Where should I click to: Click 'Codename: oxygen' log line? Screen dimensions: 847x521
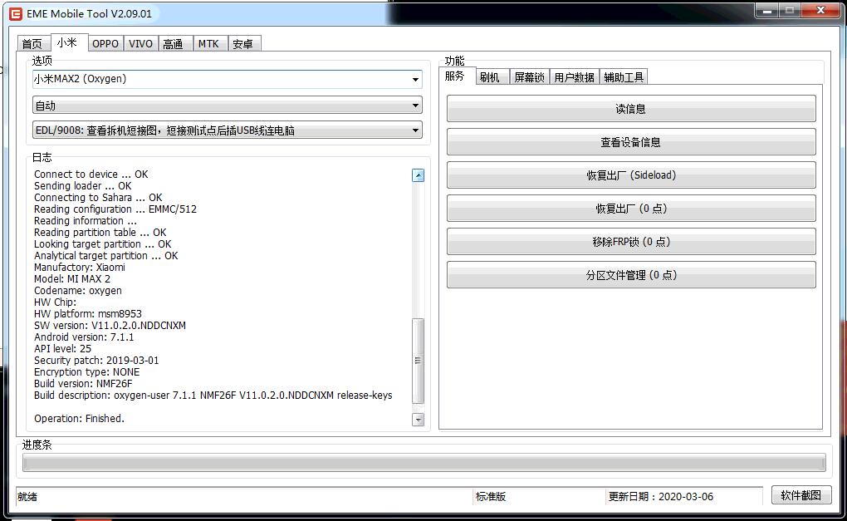click(x=78, y=291)
